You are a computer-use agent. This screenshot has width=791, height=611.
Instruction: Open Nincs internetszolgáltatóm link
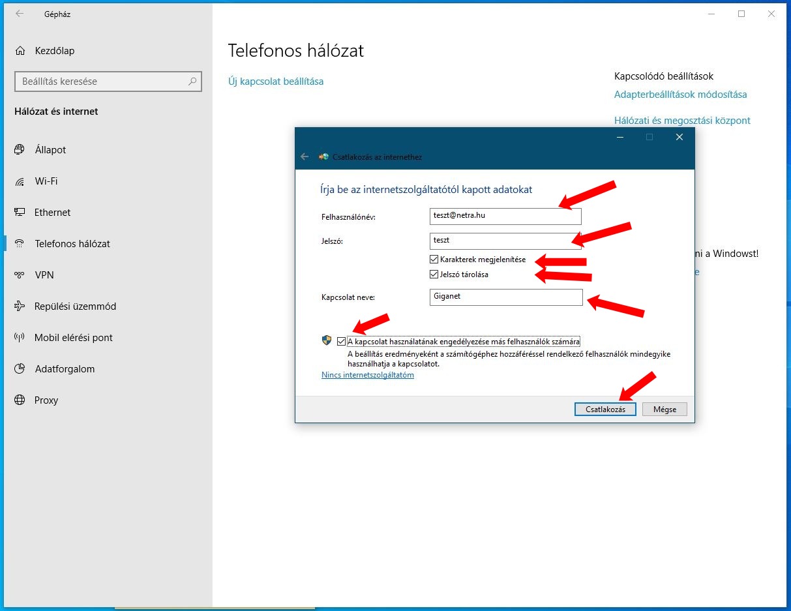[368, 375]
